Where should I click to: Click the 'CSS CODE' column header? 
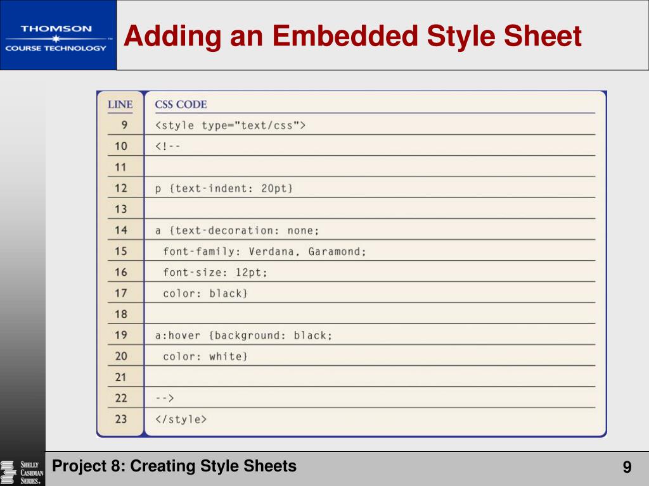tap(181, 104)
